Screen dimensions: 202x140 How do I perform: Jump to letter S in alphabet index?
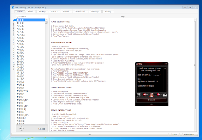pos(14,57)
